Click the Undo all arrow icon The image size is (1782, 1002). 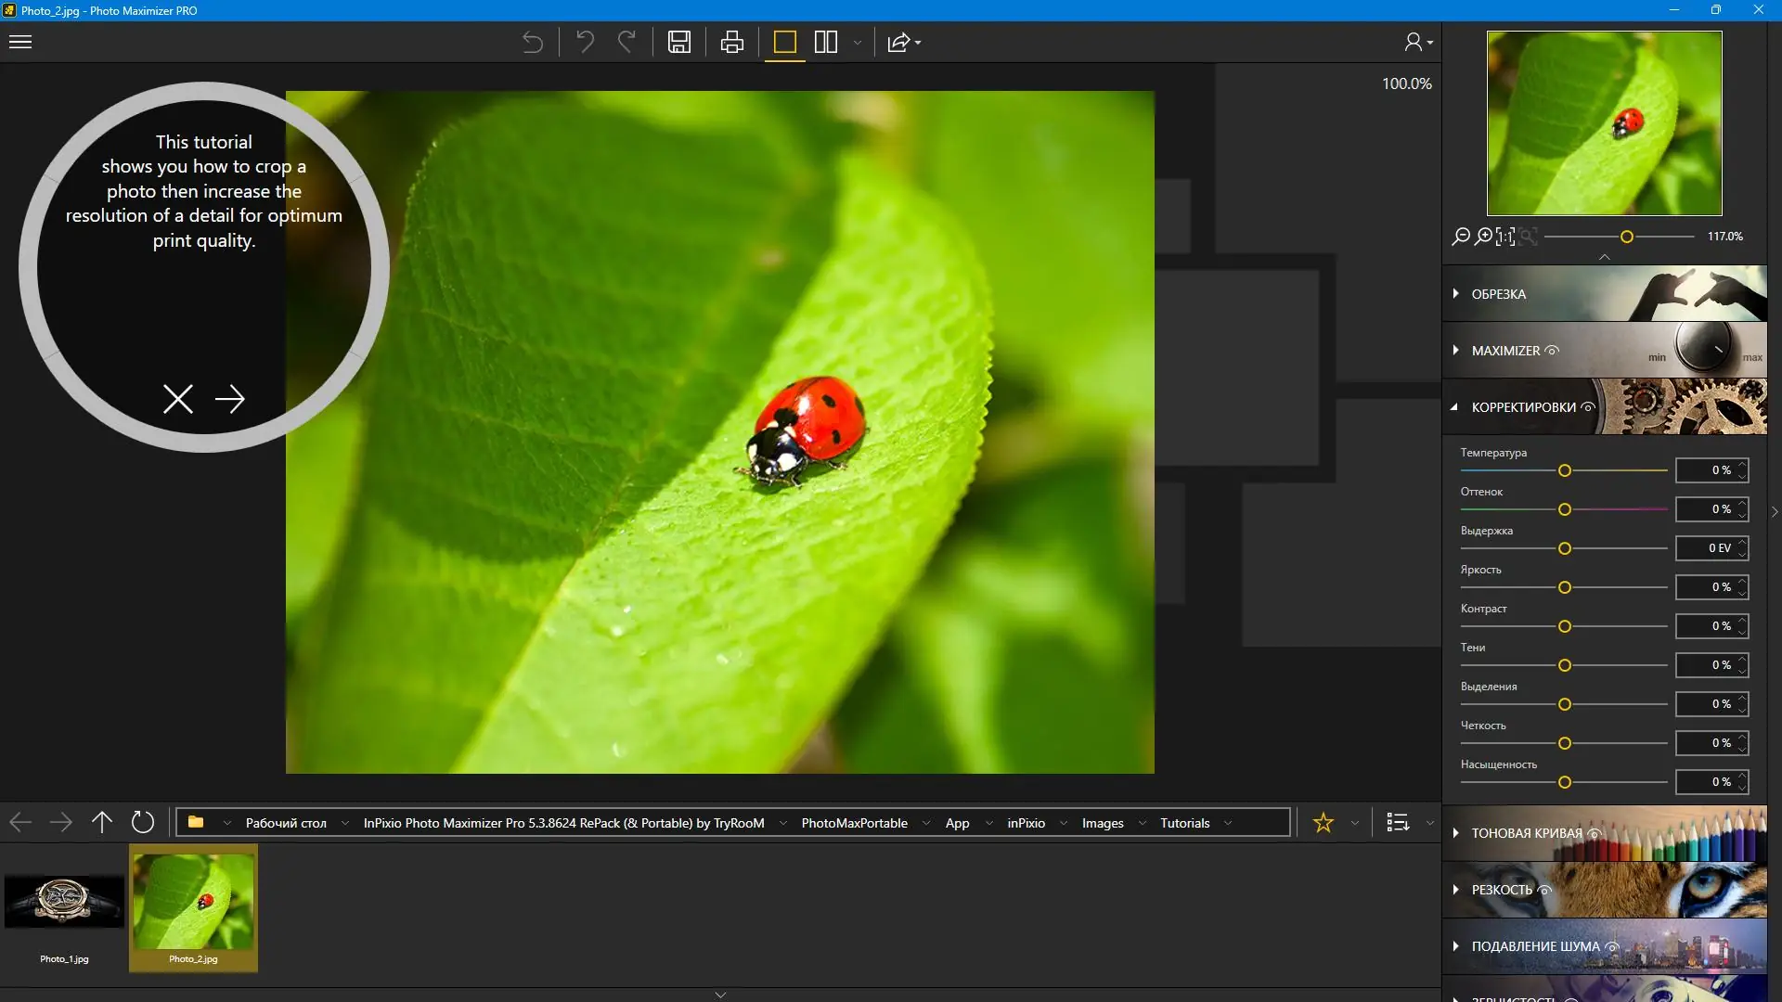532,43
